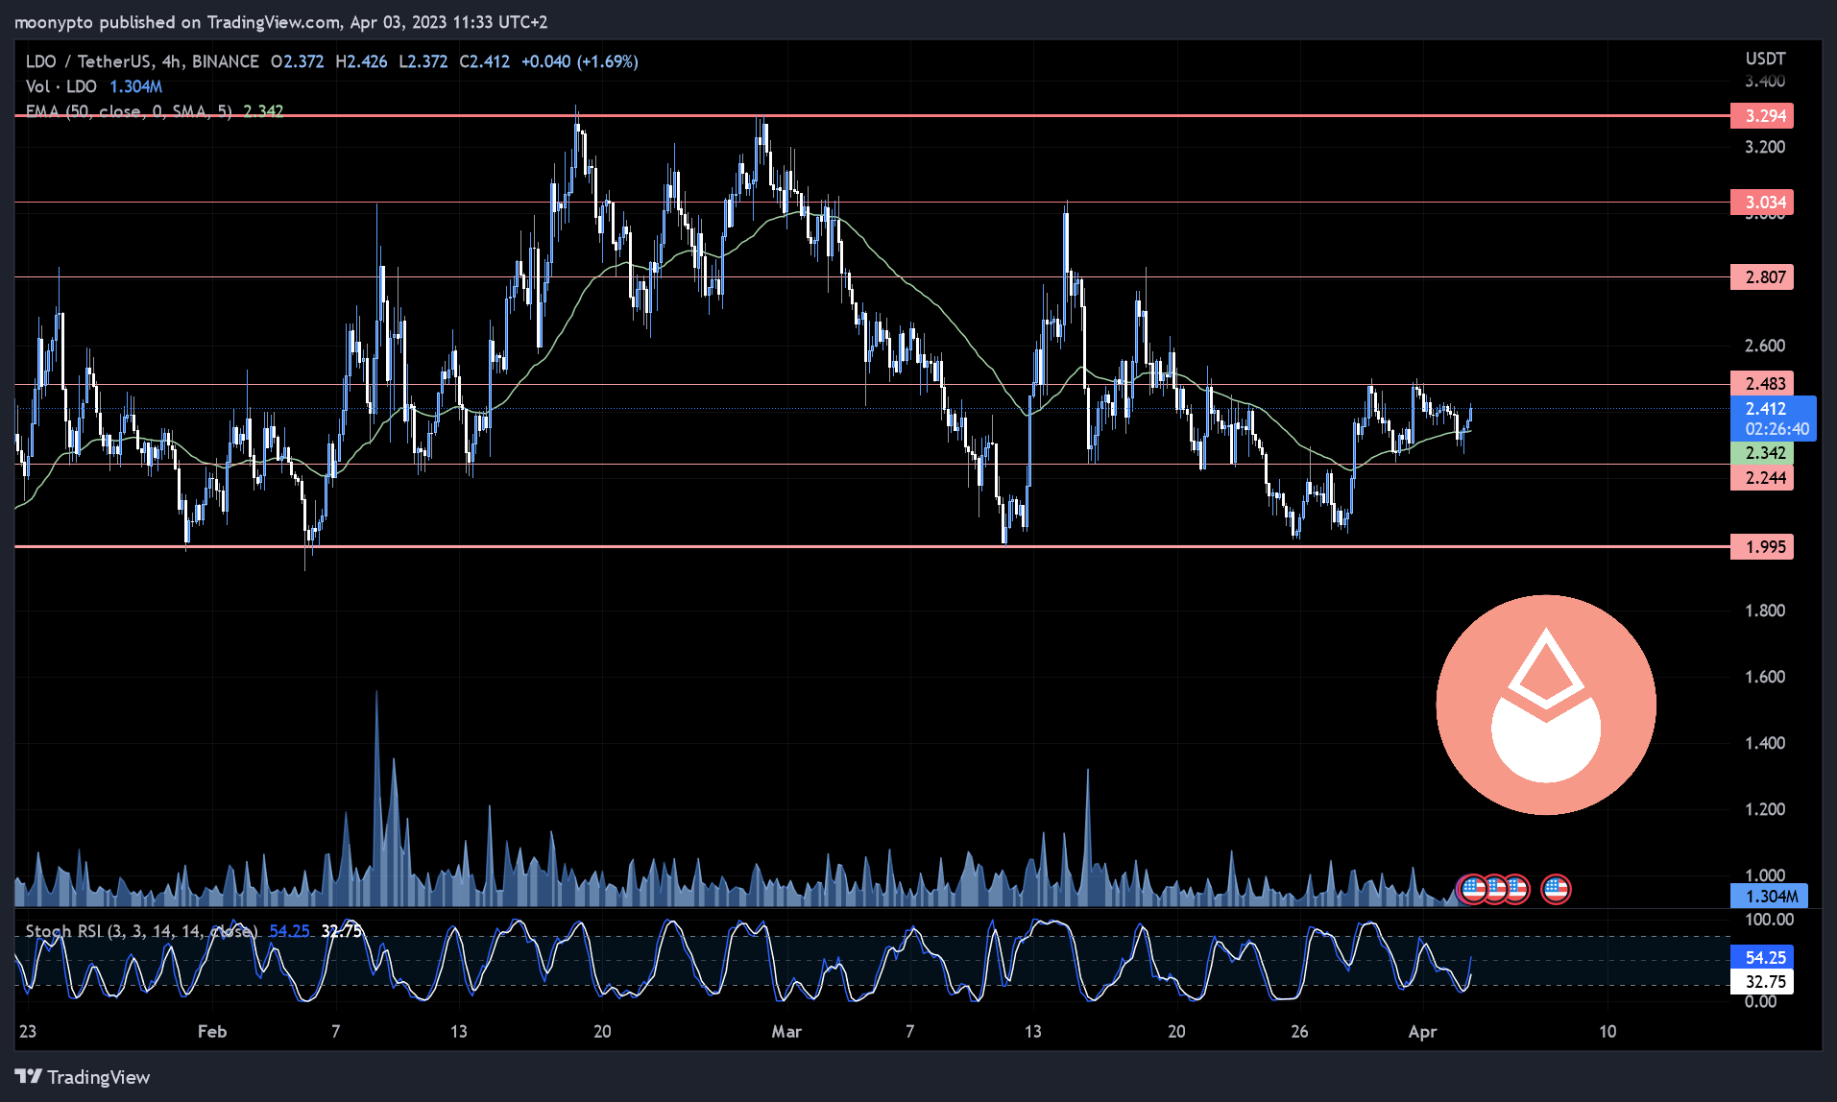Click the Stoch RSI legend value 32.75
This screenshot has height=1102, width=1837.
point(341,931)
